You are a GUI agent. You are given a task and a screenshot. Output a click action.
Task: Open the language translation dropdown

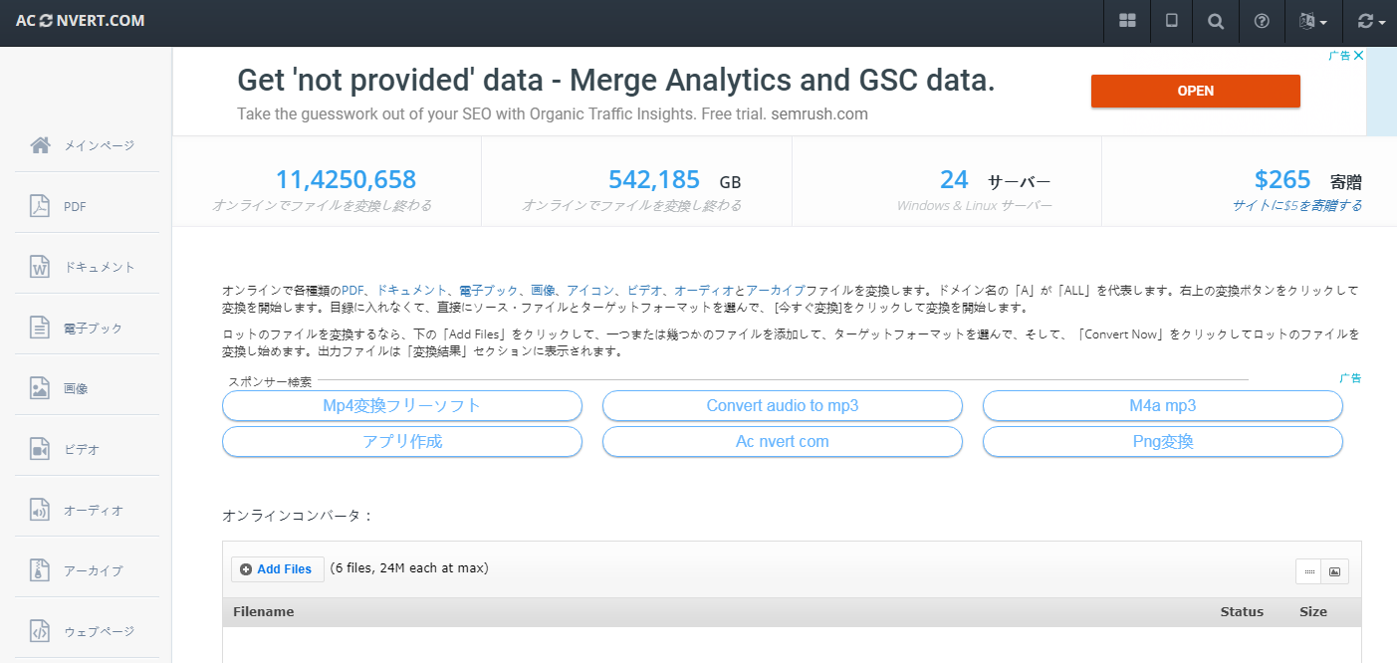point(1313,21)
